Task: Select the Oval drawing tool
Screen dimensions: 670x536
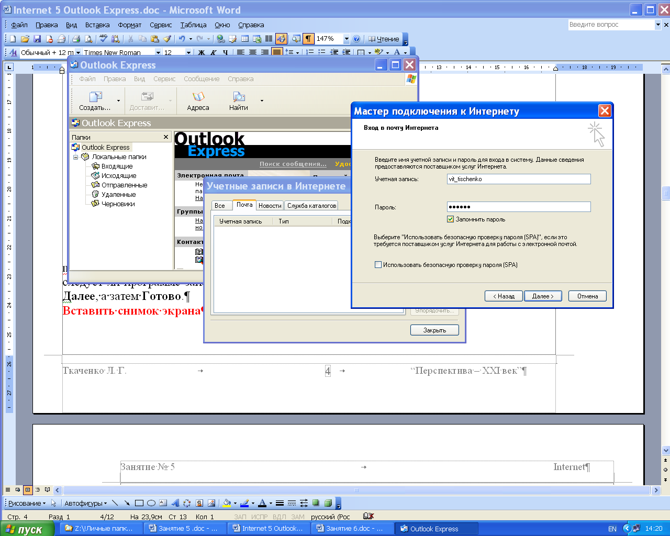Action: point(151,503)
